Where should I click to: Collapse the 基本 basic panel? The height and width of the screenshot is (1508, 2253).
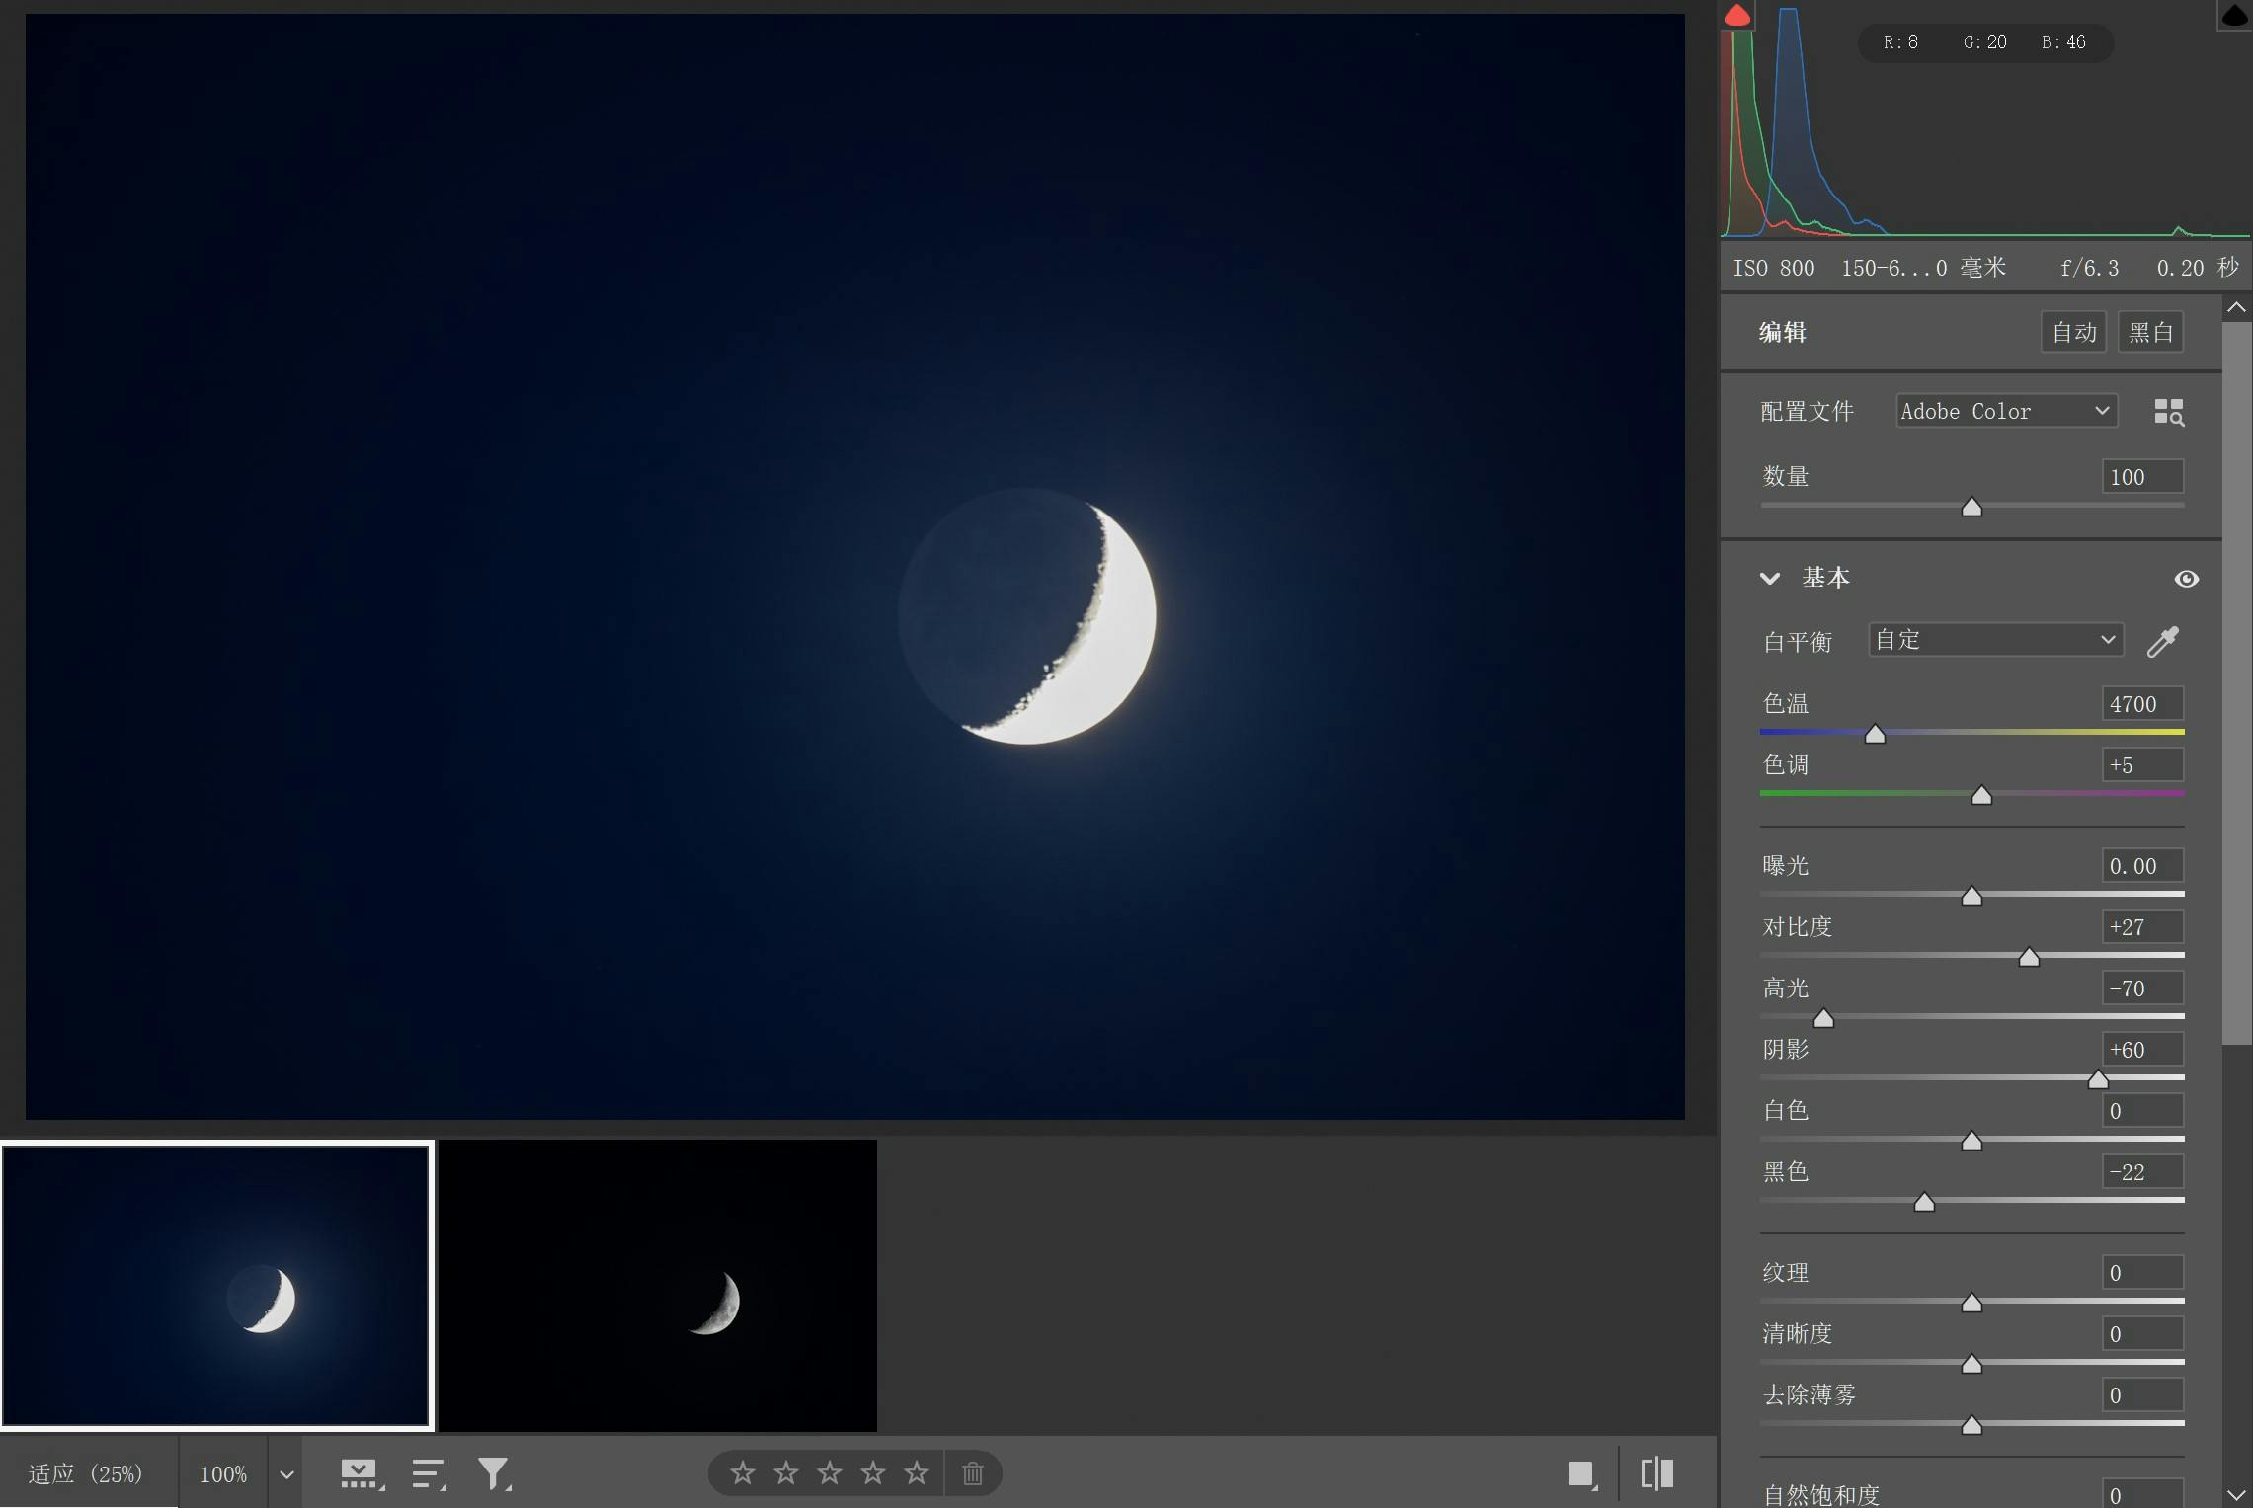pyautogui.click(x=1770, y=579)
